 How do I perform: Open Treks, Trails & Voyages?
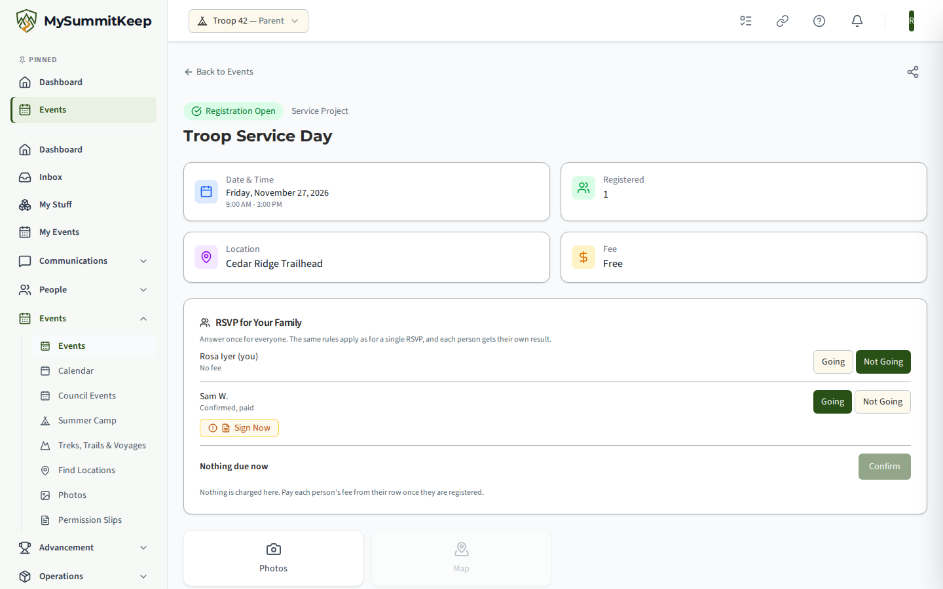pyautogui.click(x=94, y=446)
